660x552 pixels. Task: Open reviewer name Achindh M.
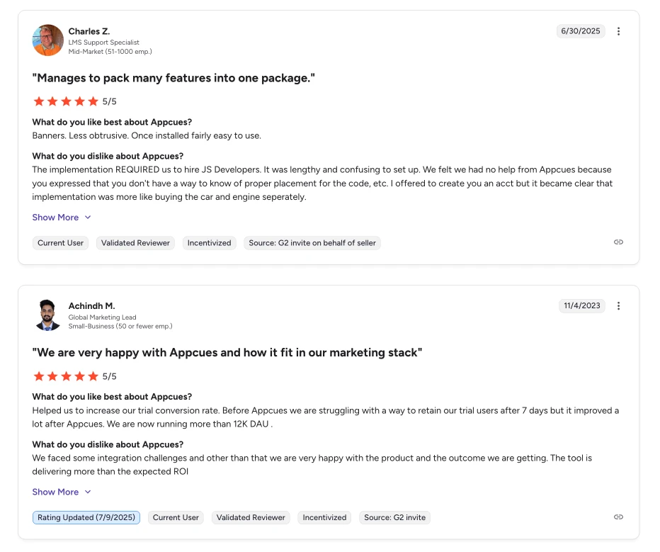click(90, 306)
